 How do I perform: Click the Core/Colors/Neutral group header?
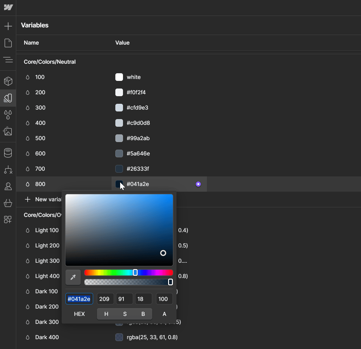[50, 61]
